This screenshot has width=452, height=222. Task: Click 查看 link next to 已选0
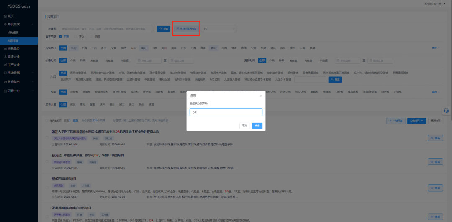(75, 121)
